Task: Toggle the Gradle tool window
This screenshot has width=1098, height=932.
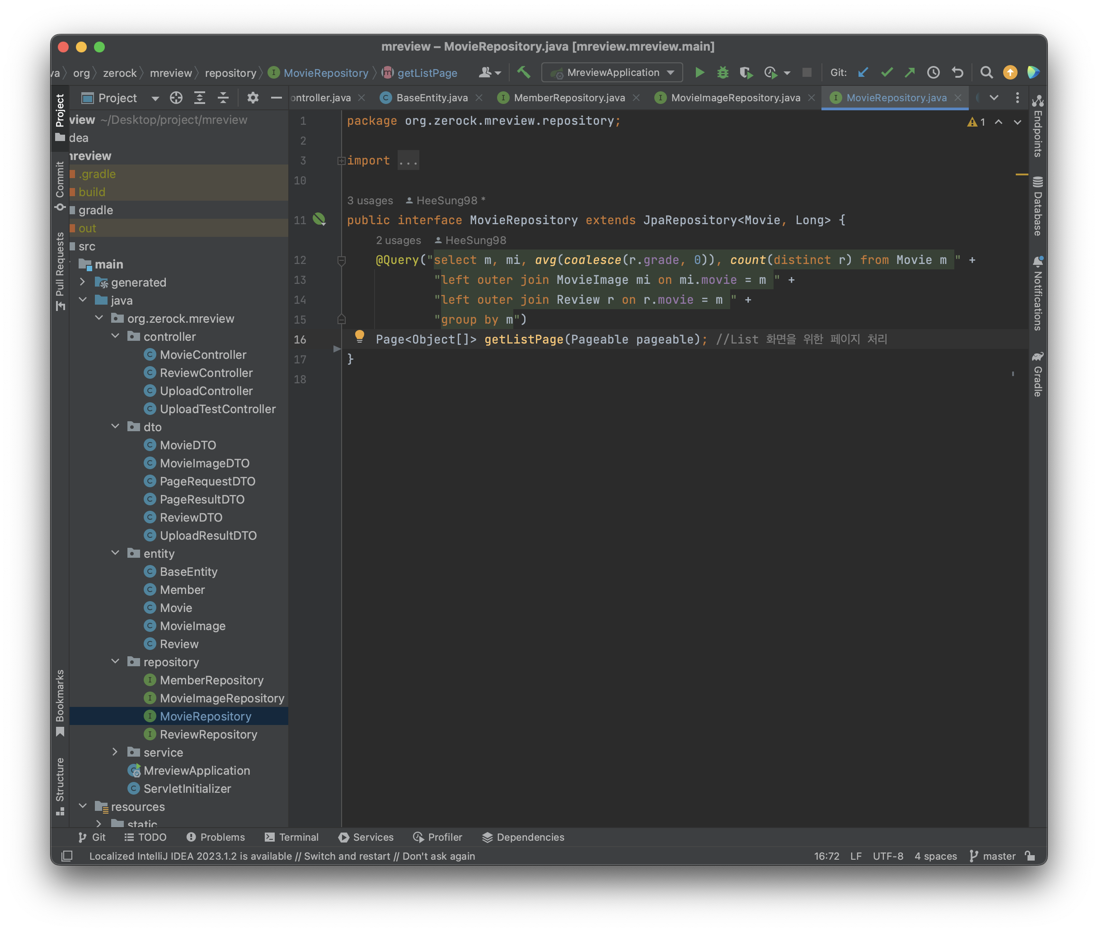Action: [x=1037, y=374]
